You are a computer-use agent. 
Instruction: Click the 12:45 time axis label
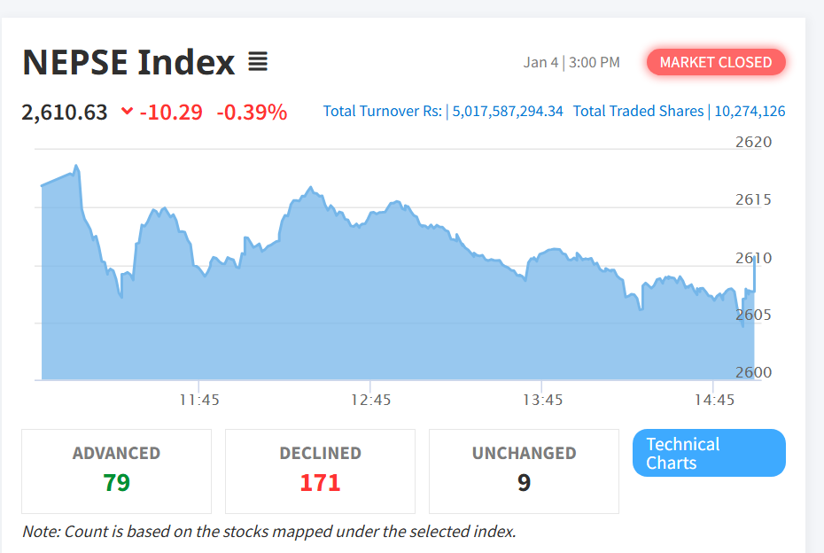point(370,400)
